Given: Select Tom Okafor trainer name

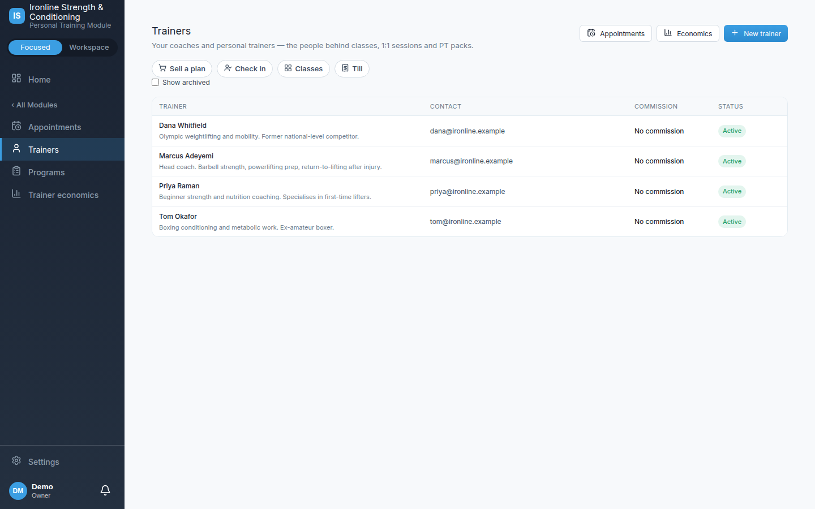Looking at the screenshot, I should click(178, 217).
